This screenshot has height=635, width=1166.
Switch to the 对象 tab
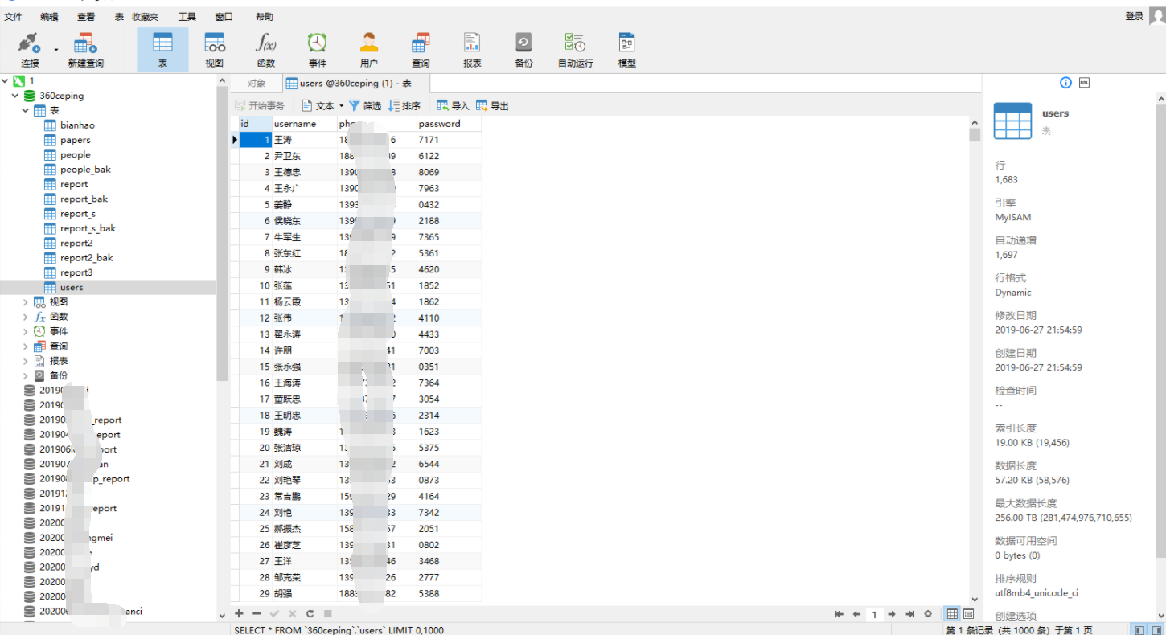click(256, 83)
